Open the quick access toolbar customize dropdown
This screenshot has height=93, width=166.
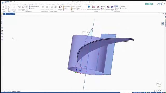(14, 2)
